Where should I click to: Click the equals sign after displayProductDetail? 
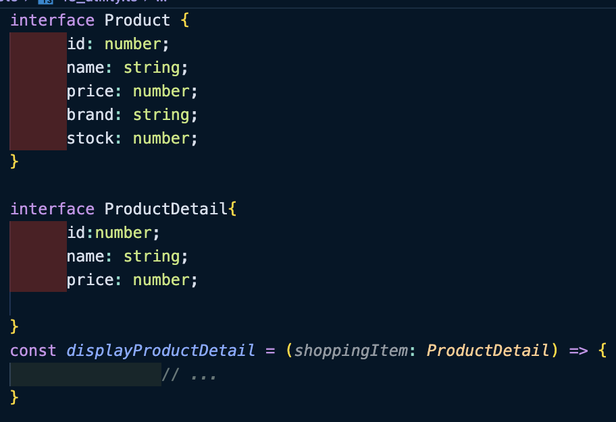click(x=270, y=351)
